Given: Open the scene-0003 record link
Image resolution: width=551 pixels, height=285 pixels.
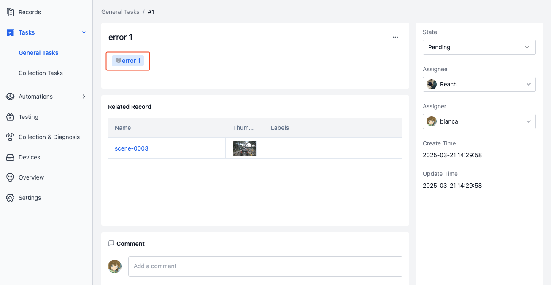Looking at the screenshot, I should tap(132, 148).
